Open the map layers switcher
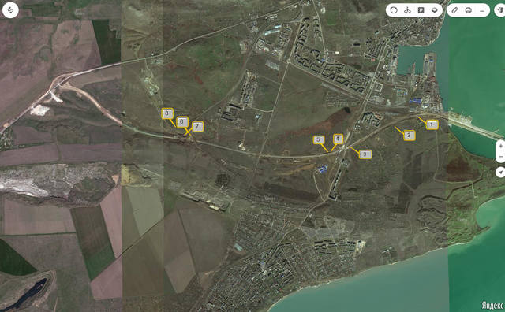505x312 pixels. 435,10
